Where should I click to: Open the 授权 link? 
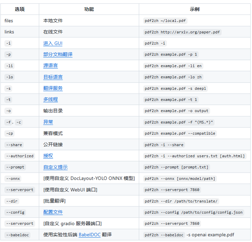point(48,156)
